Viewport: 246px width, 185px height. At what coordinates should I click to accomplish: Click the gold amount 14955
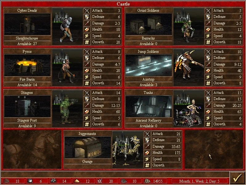point(158,181)
